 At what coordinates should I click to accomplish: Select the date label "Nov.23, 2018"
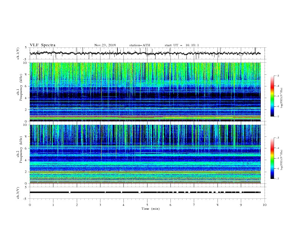(x=105, y=45)
